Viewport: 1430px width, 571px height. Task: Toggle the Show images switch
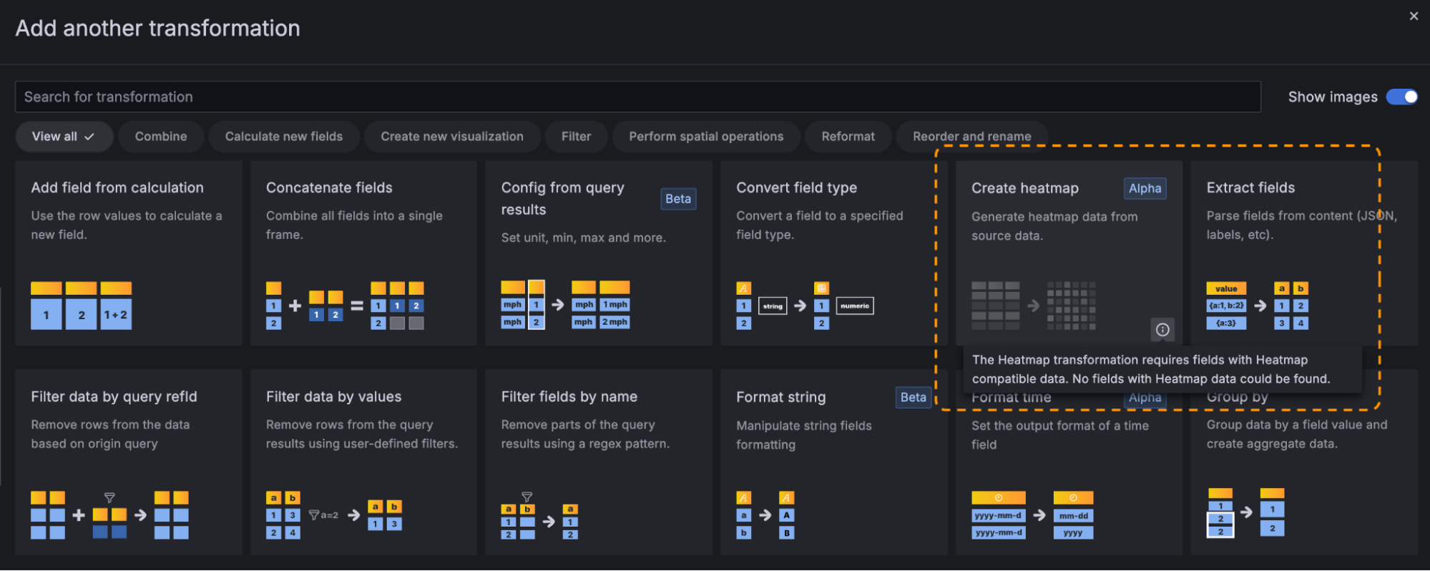tap(1401, 97)
